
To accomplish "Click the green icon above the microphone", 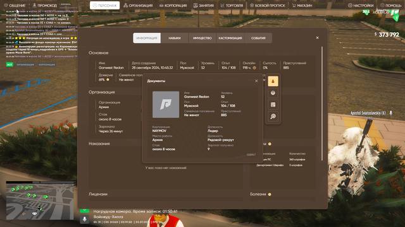I will coord(84,210).
